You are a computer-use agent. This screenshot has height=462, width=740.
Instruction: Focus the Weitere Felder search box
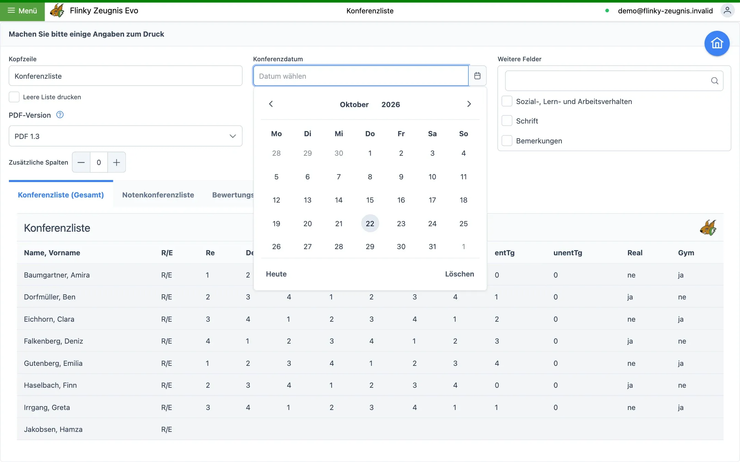tap(614, 81)
